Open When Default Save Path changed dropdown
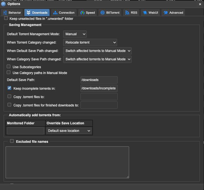Viewport: 204px width, 190px height. coord(97,51)
